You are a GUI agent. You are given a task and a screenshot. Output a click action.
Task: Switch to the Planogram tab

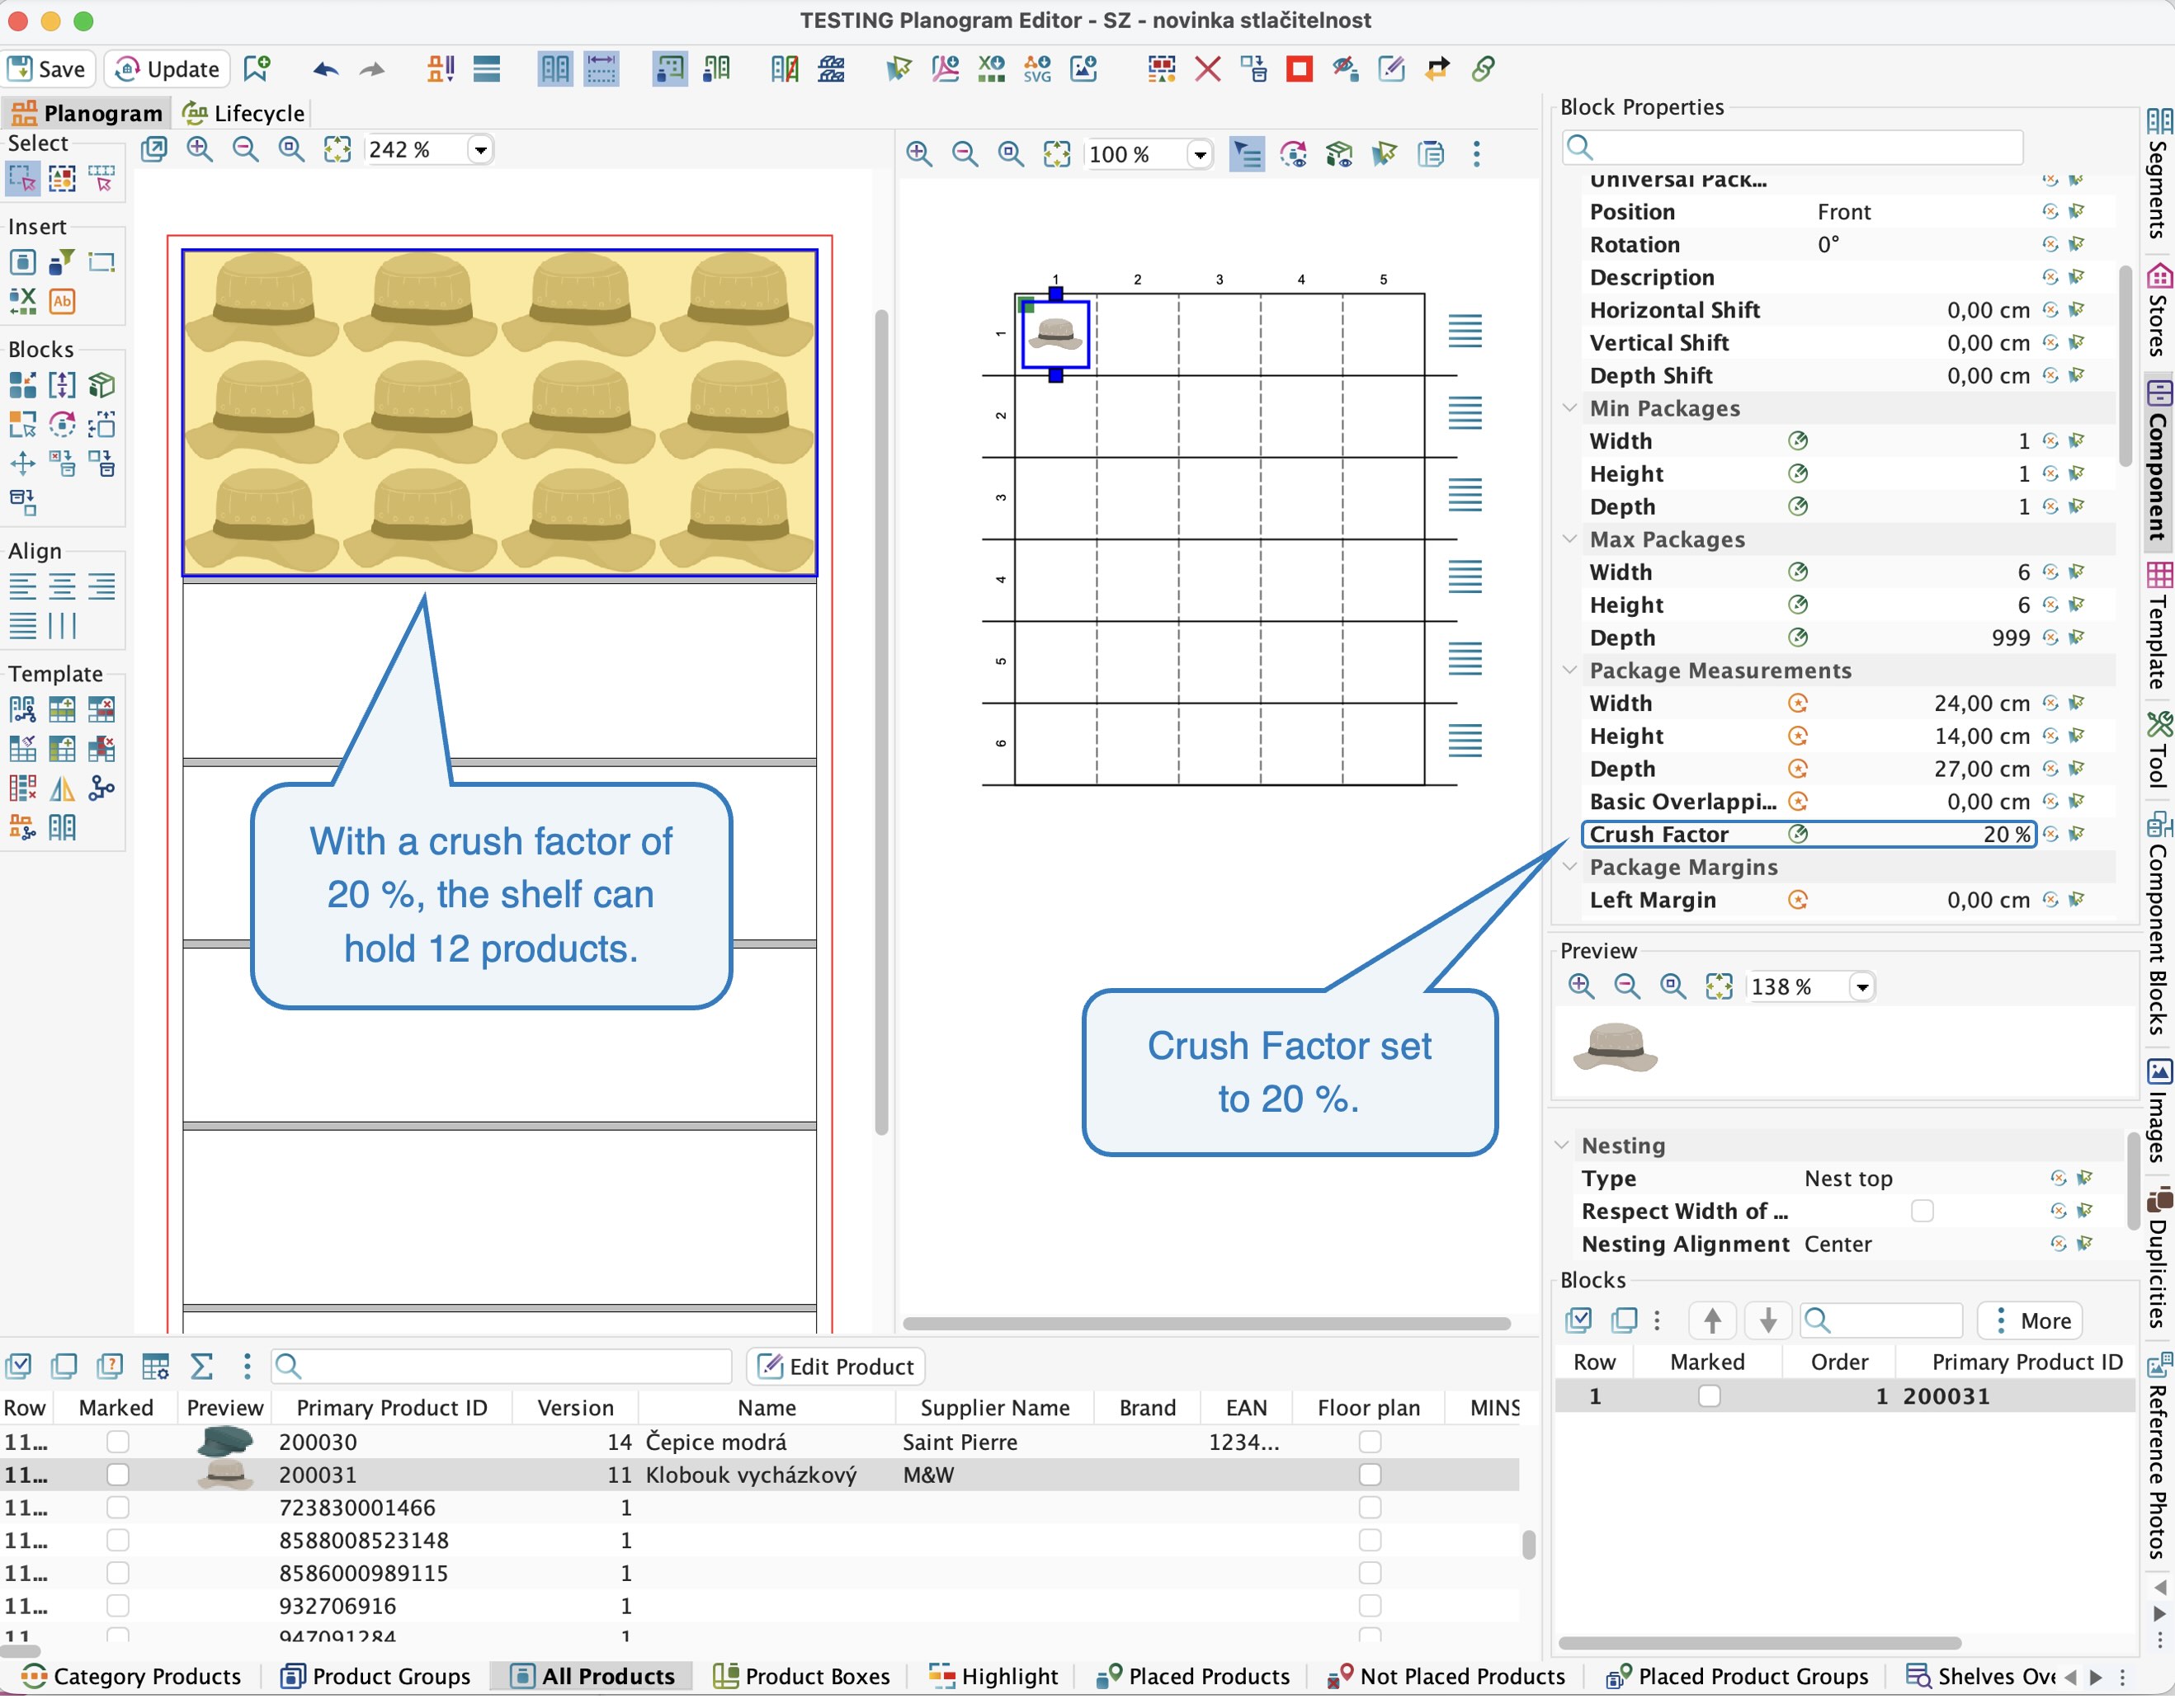tap(86, 114)
